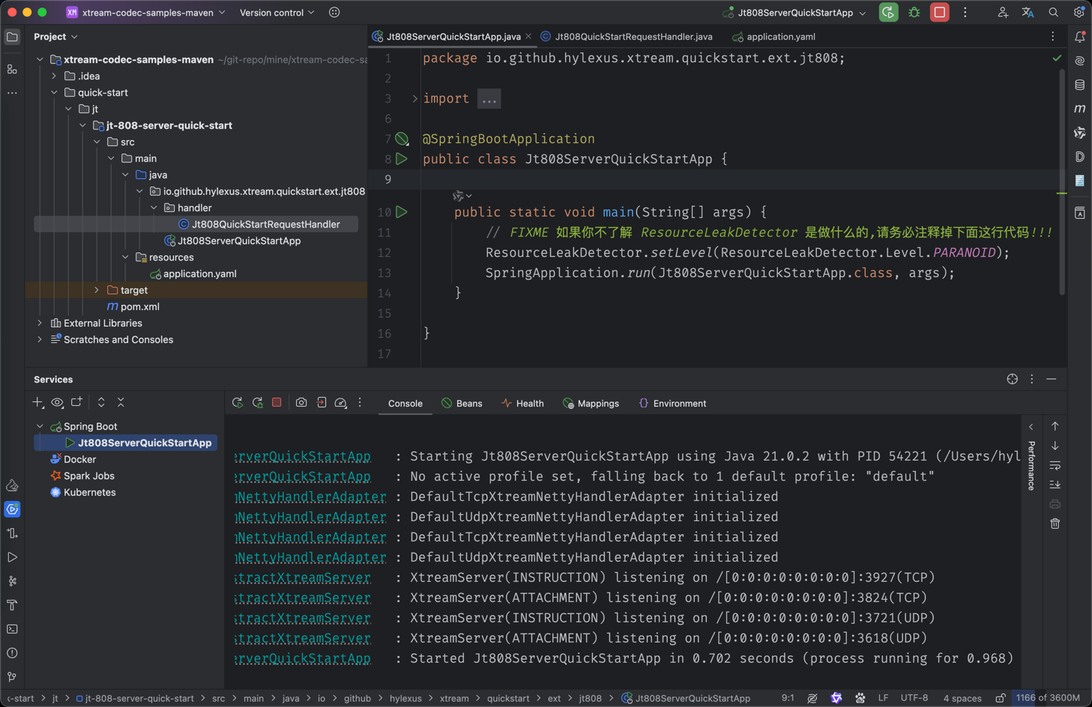Toggle Services view options eye icon

pyautogui.click(x=57, y=403)
